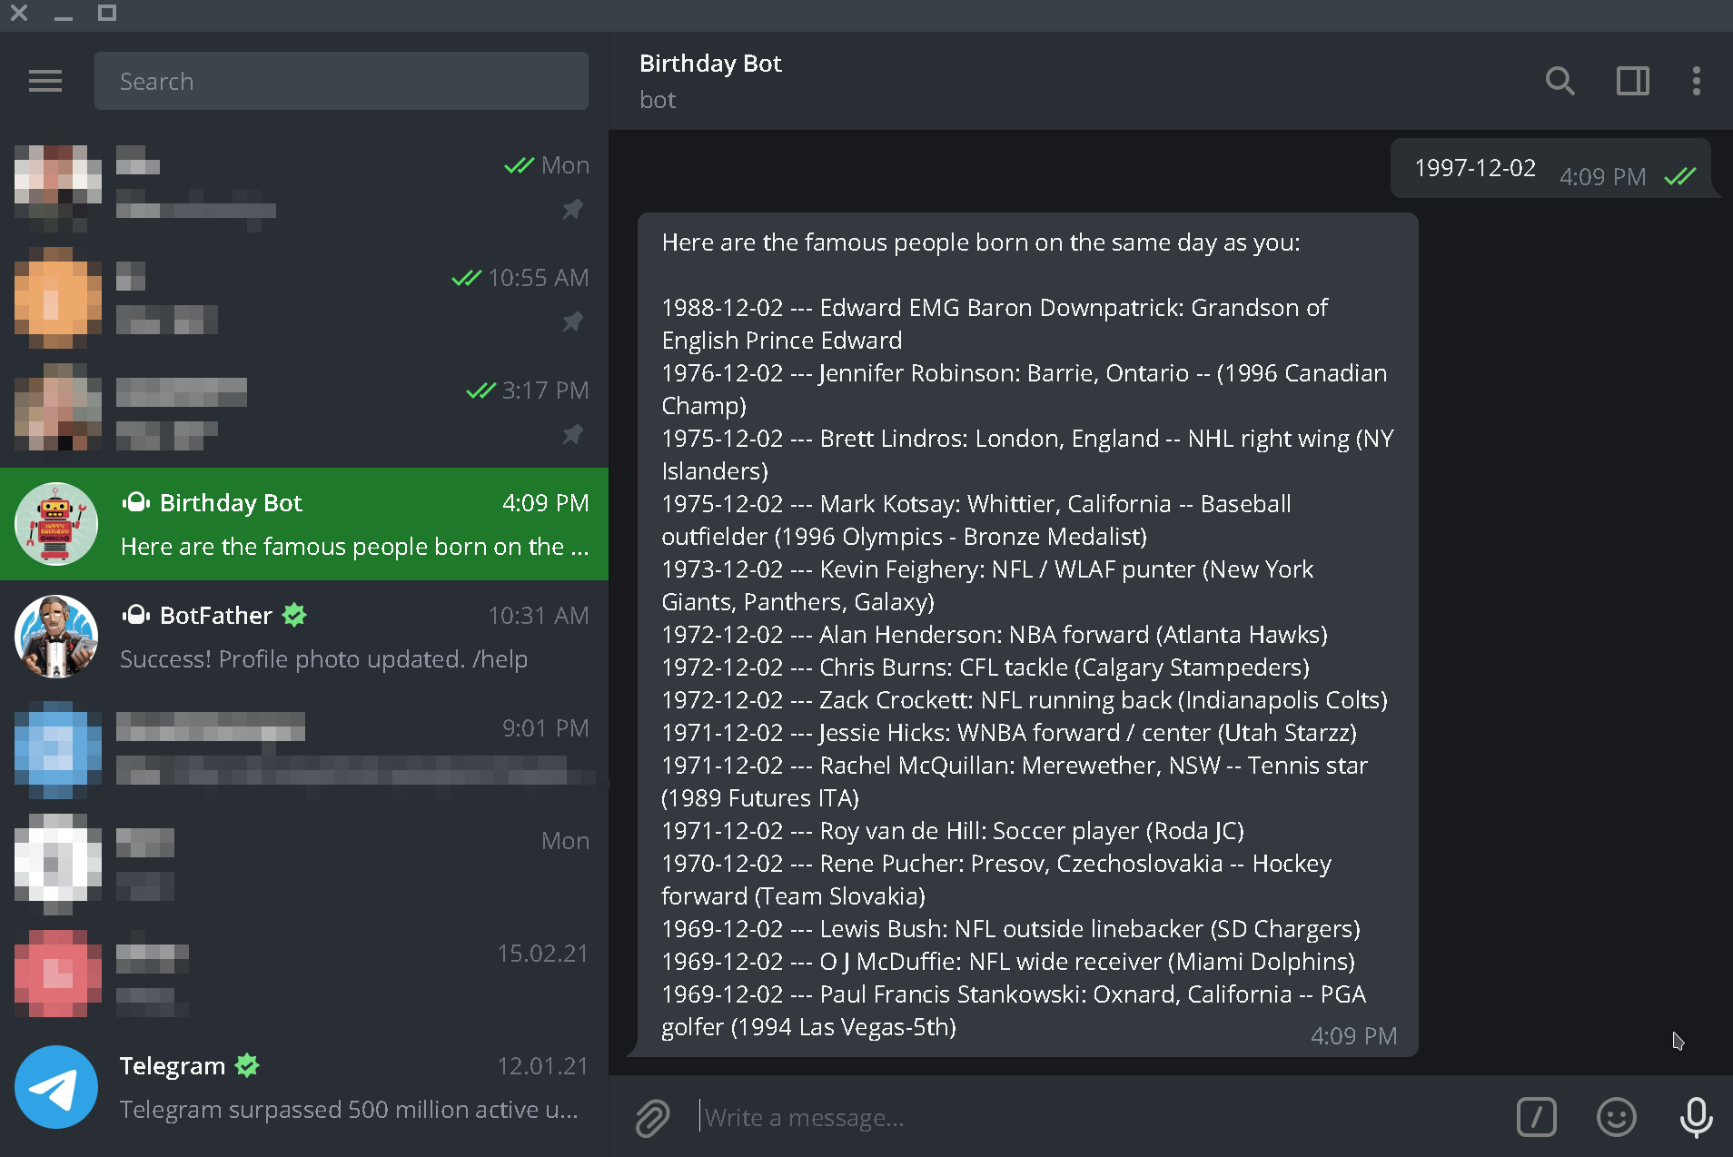
Task: Open the hamburger main menu
Action: [x=45, y=81]
